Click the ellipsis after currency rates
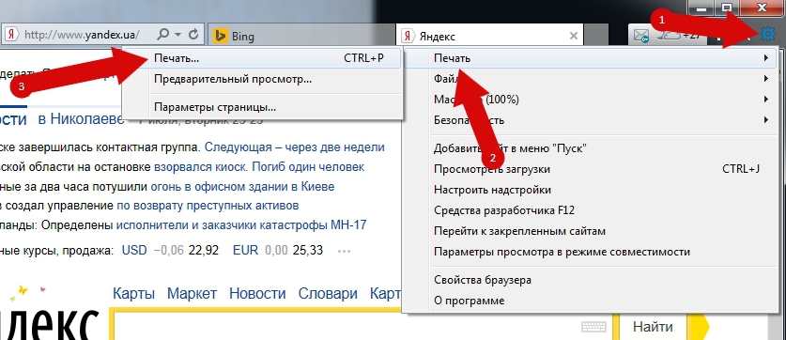 click(344, 251)
